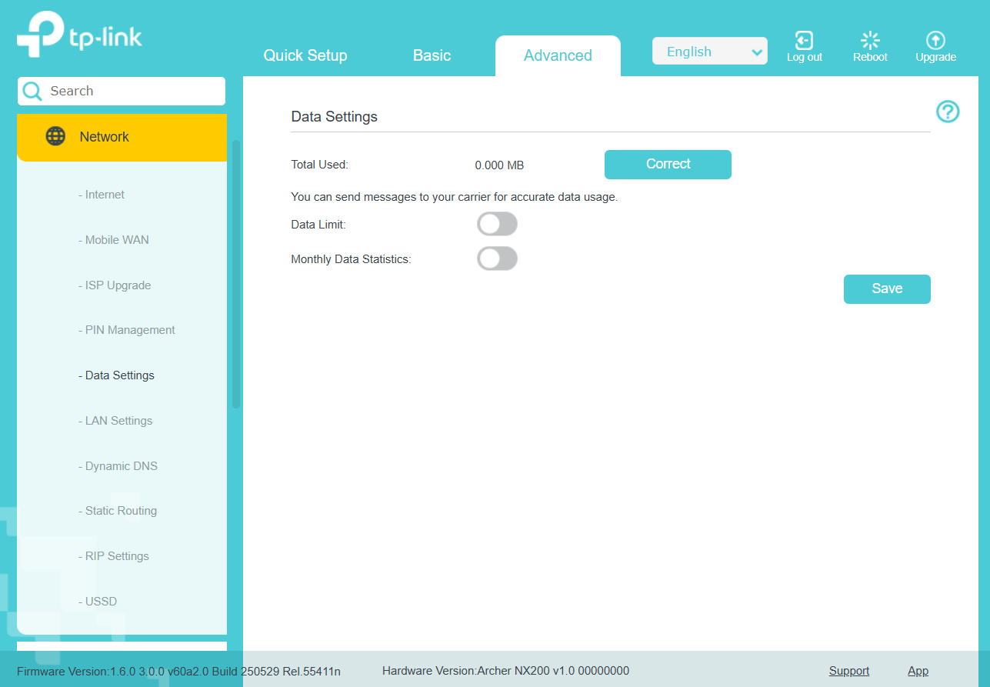Save the Data Settings

[886, 288]
